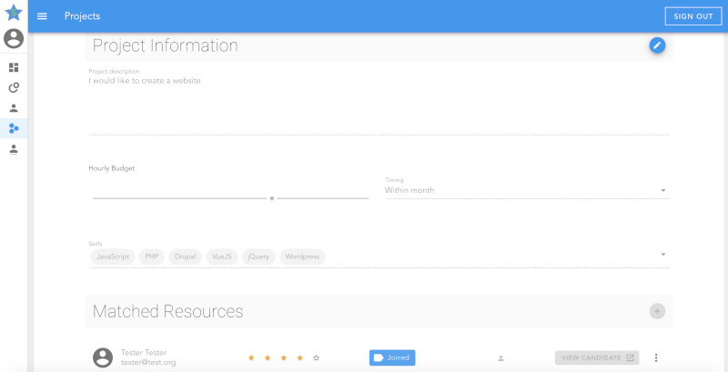
Task: Click the Project Information heading
Action: [166, 45]
